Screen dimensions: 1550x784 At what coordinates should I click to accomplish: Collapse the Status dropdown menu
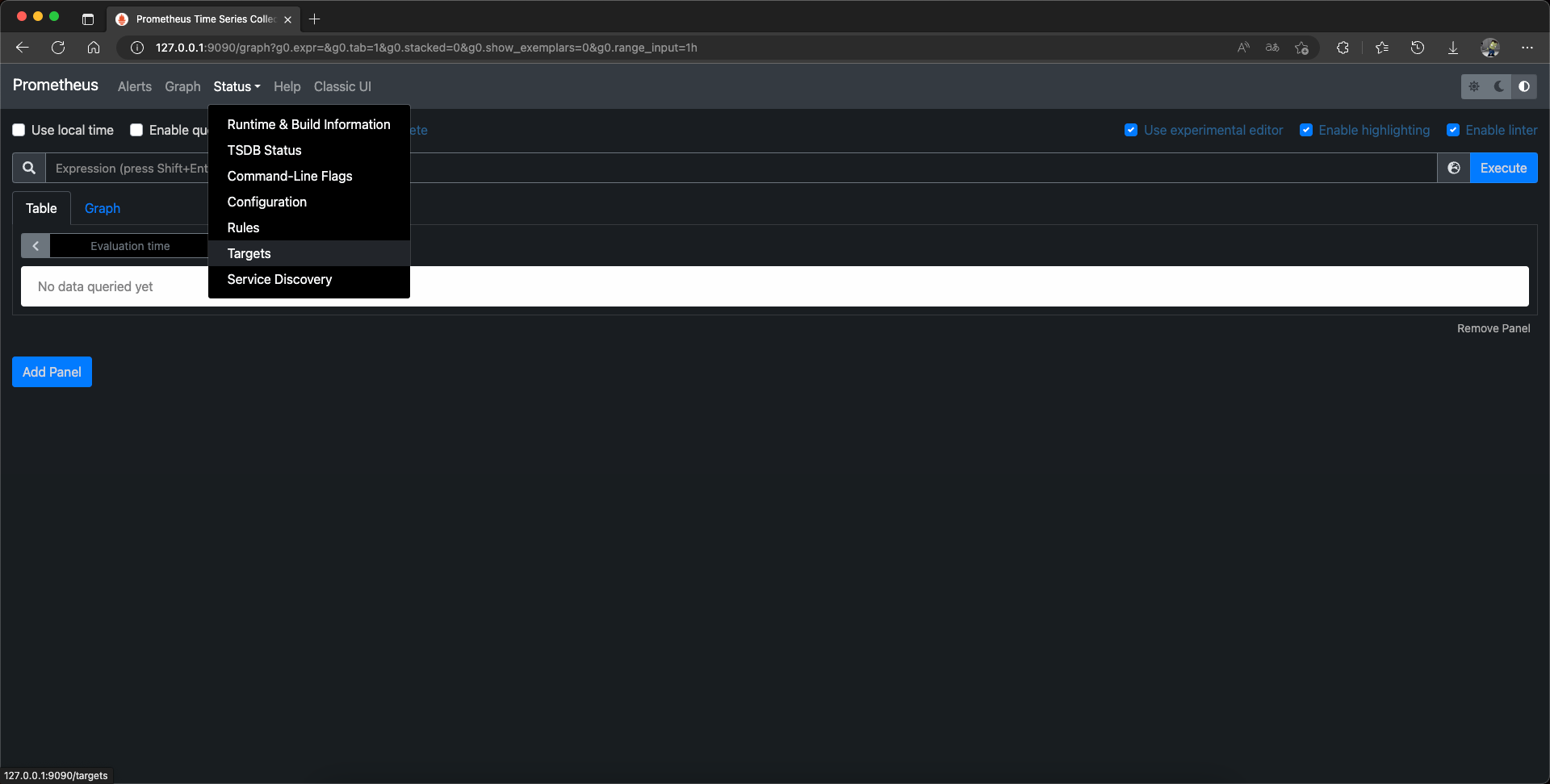click(237, 86)
